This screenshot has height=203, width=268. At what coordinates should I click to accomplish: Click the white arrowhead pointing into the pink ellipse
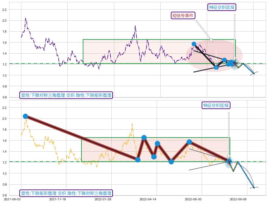(x=211, y=40)
